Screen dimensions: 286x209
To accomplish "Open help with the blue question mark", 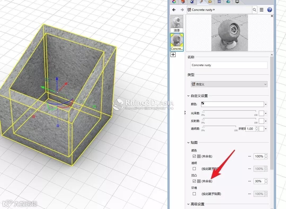I will pyautogui.click(x=270, y=10).
